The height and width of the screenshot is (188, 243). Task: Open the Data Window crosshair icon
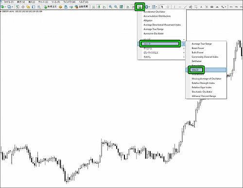[23, 7]
